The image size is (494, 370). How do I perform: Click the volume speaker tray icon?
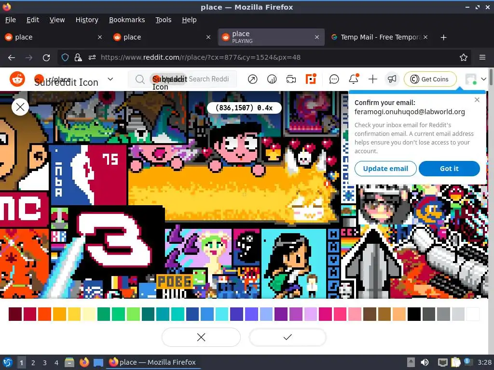[425, 362]
